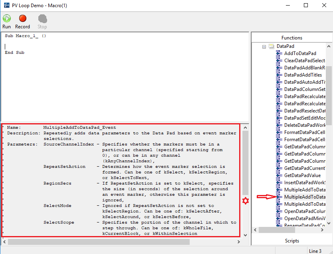Screen dimensions: 333x254
Task: Collapse the DataPad tree node
Action: point(264,47)
